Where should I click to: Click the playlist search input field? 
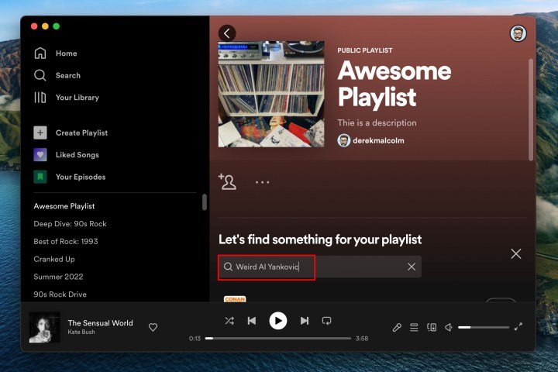coord(319,267)
